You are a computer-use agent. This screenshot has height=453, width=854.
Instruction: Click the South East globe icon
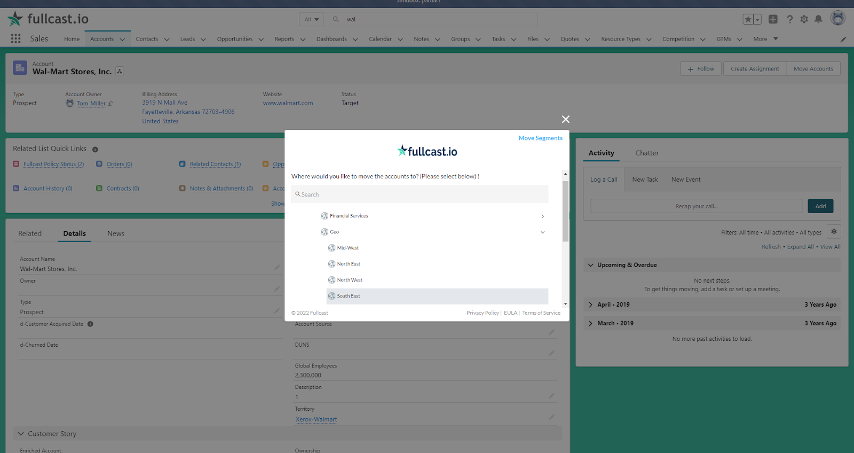331,296
